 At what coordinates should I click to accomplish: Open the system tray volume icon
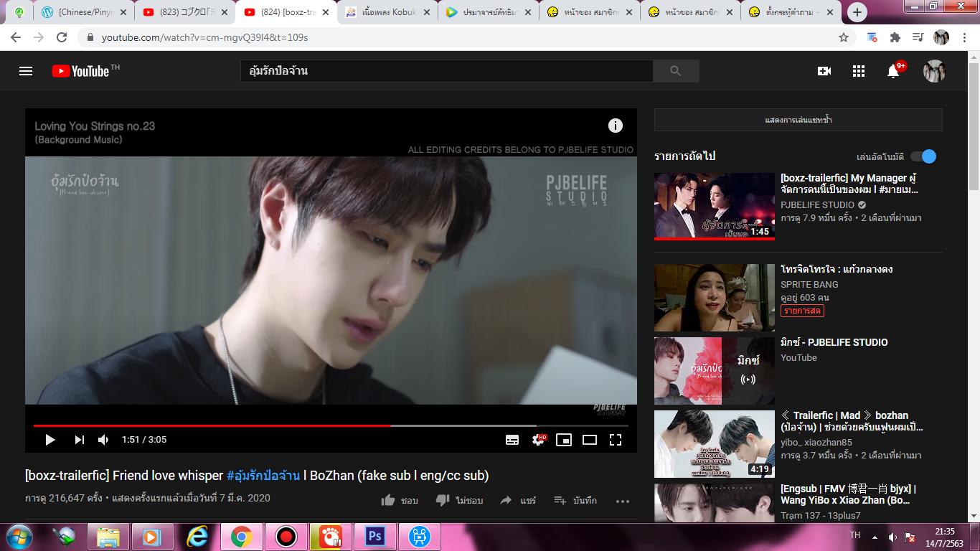(x=892, y=537)
